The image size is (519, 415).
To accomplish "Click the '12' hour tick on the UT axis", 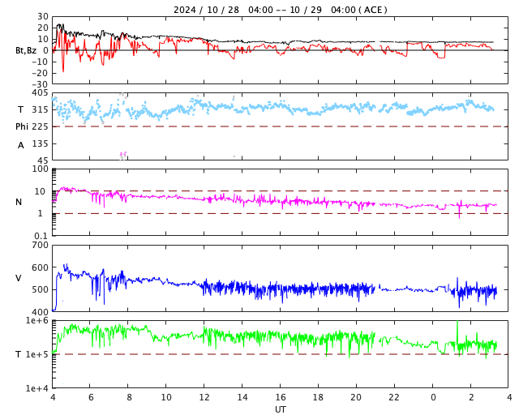I will click(x=204, y=397).
